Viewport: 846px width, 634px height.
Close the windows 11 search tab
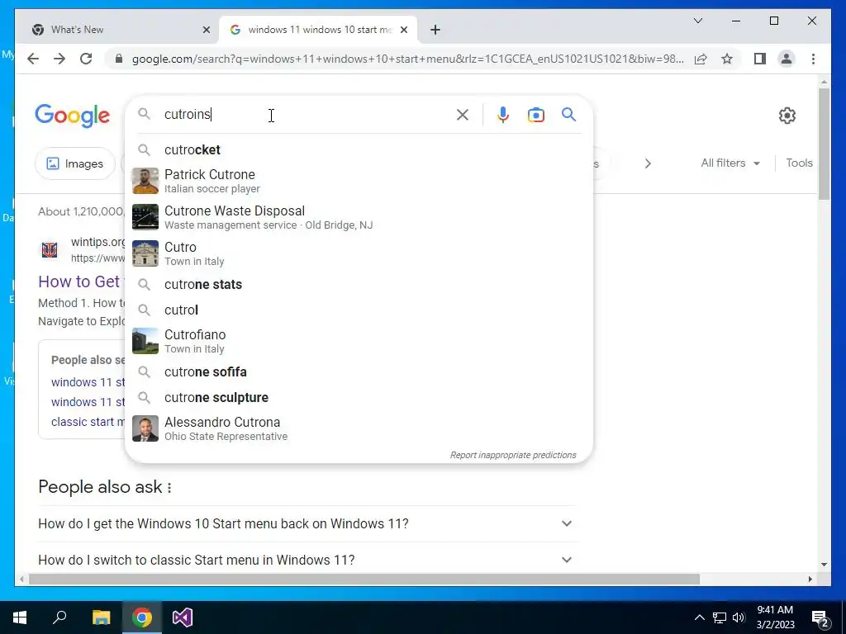tap(403, 30)
